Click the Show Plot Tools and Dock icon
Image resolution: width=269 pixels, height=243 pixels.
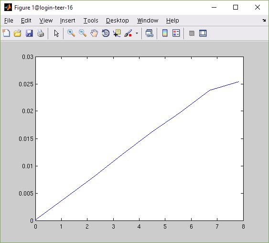coord(203,33)
